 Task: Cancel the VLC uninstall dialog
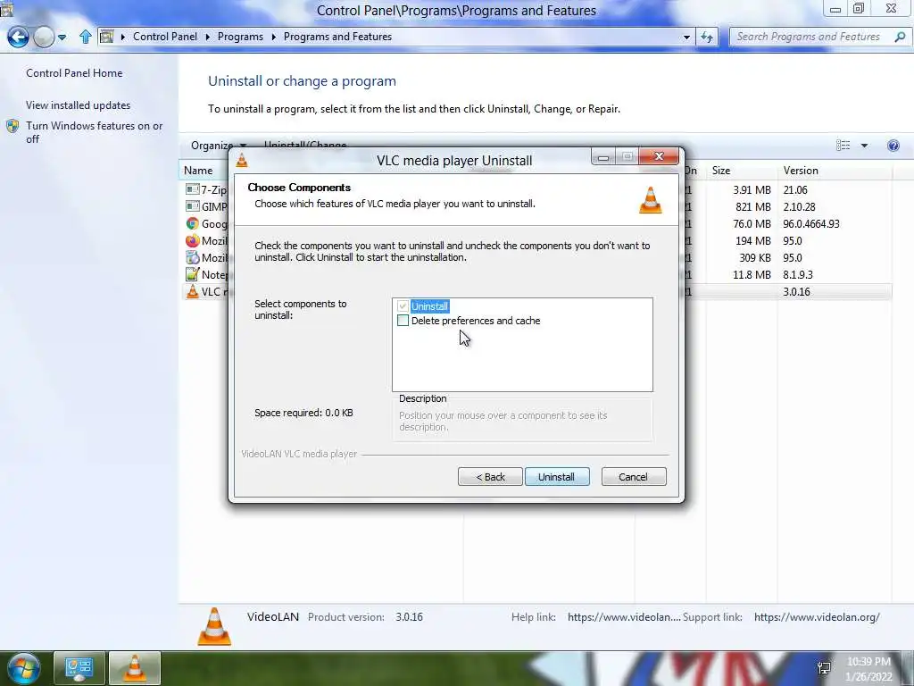634,477
